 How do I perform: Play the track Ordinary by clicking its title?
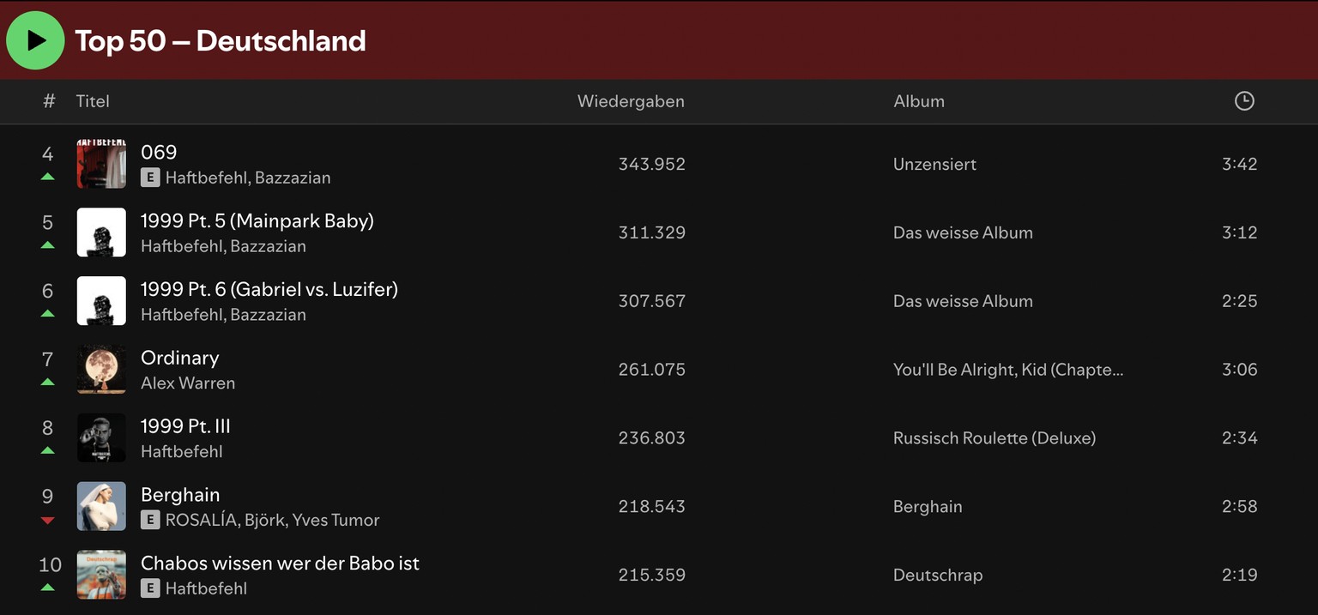pos(179,358)
